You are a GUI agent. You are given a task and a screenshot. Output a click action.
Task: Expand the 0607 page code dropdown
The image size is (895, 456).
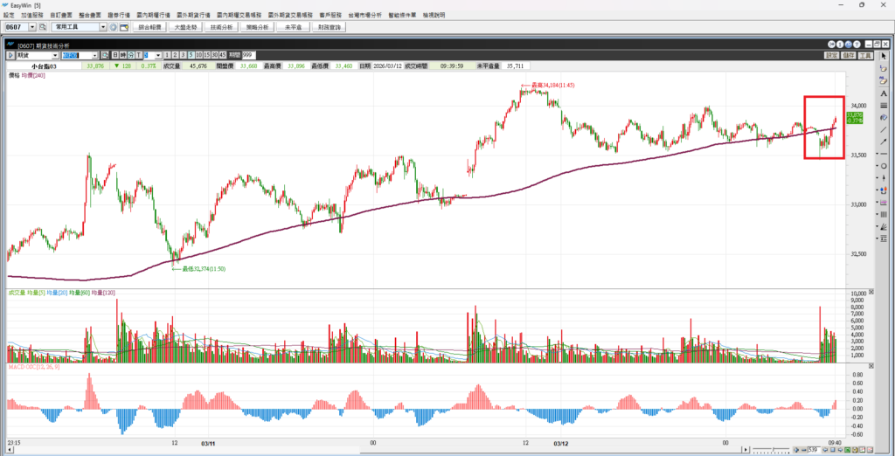tap(32, 27)
